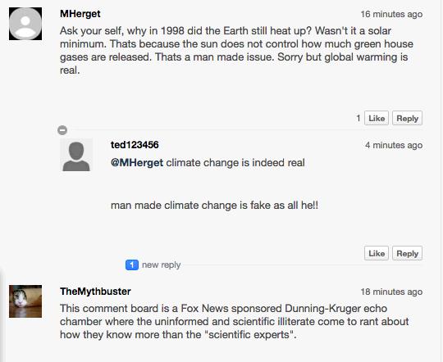Open the 4 minutes ago timestamp
The image size is (443, 362).
pyautogui.click(x=394, y=145)
